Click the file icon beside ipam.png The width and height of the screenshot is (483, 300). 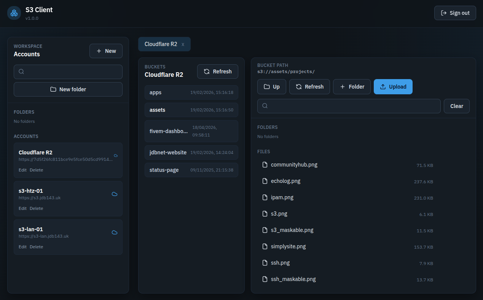(x=265, y=197)
